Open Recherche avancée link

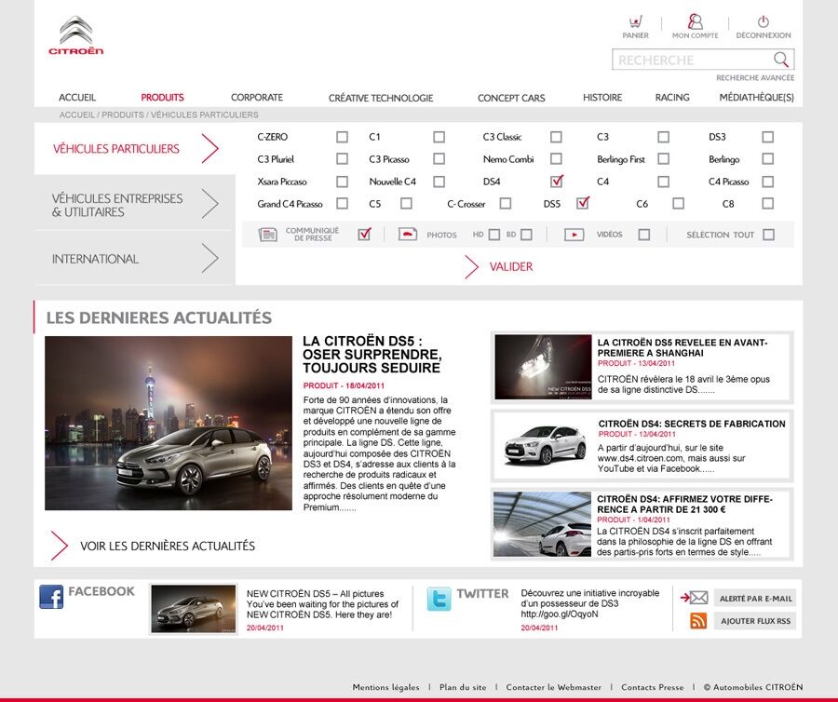pos(755,78)
